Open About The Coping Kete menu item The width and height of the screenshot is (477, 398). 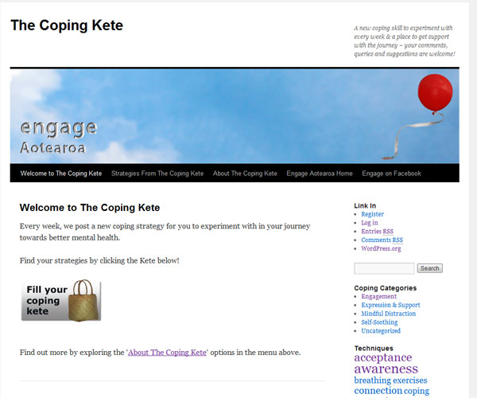[x=245, y=174]
